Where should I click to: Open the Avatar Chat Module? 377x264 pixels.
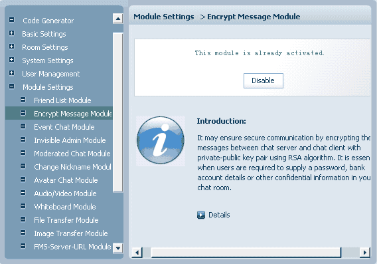66,180
